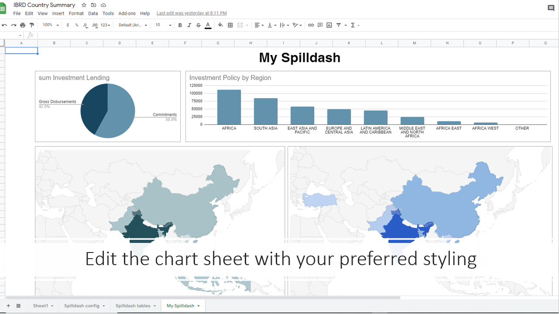Open text wrapping options

coord(285,25)
